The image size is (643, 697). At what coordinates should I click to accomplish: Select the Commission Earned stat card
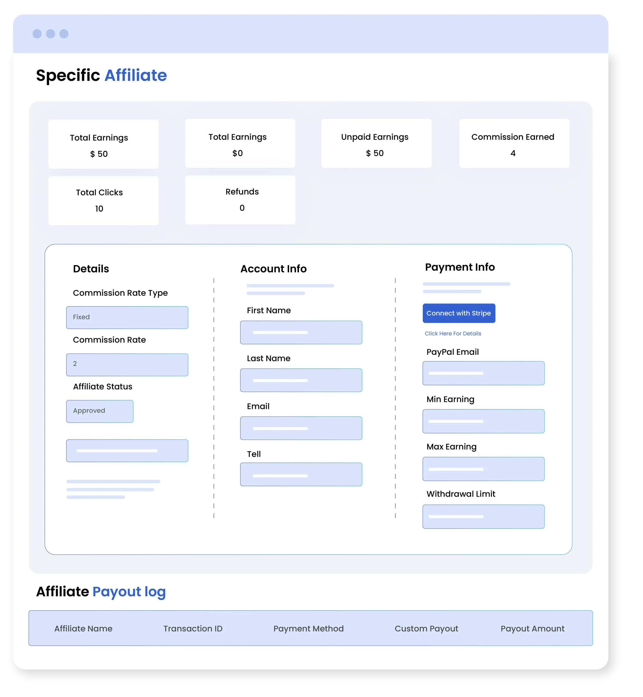[514, 143]
